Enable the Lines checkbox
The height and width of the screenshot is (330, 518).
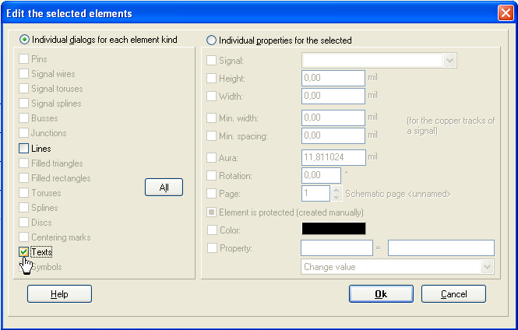[24, 148]
